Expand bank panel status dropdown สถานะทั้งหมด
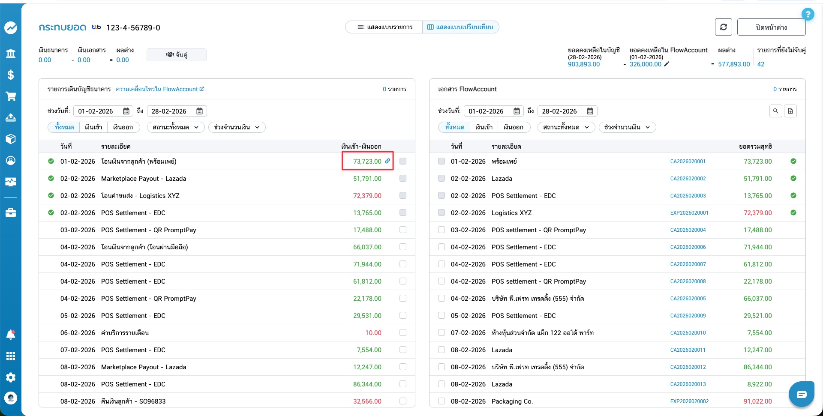The image size is (823, 416). [x=176, y=127]
